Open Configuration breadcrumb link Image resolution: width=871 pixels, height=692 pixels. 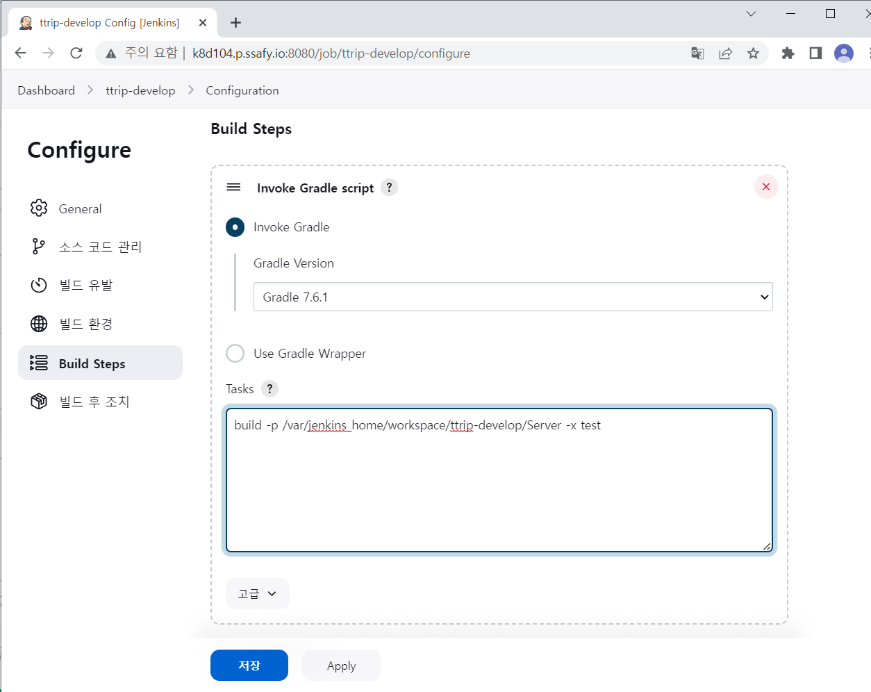pos(242,90)
